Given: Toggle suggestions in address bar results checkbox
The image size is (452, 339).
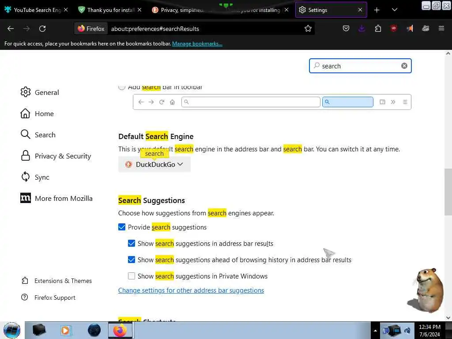Looking at the screenshot, I should [132, 243].
